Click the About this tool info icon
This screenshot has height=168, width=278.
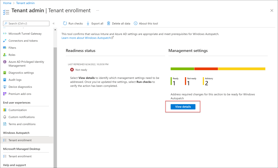[x=135, y=23]
